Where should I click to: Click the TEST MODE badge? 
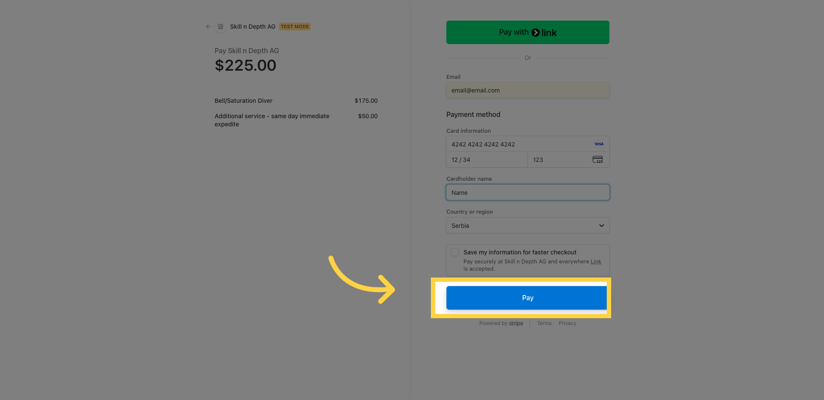coord(294,27)
